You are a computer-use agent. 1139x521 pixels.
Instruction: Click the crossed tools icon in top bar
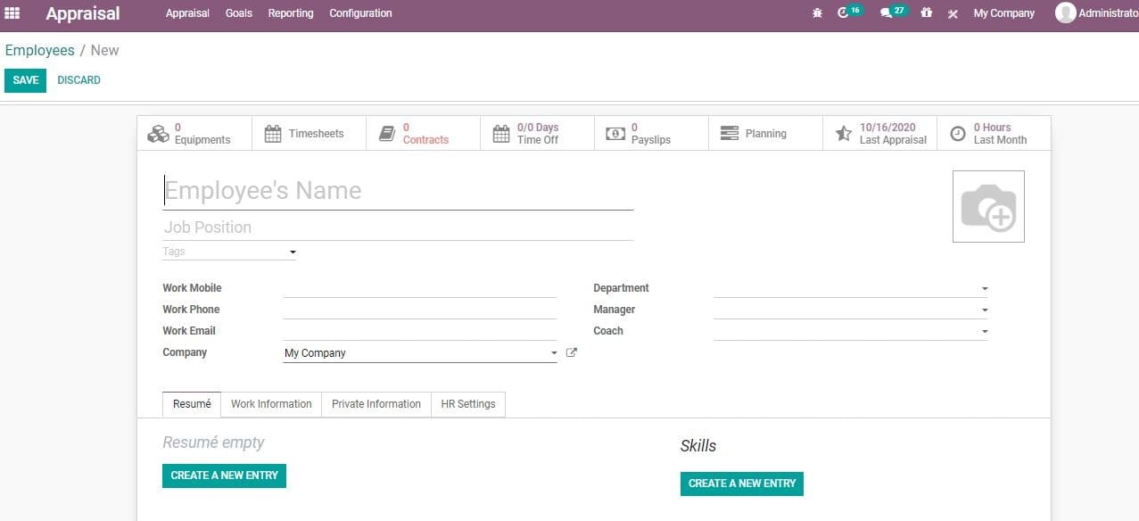tap(953, 14)
